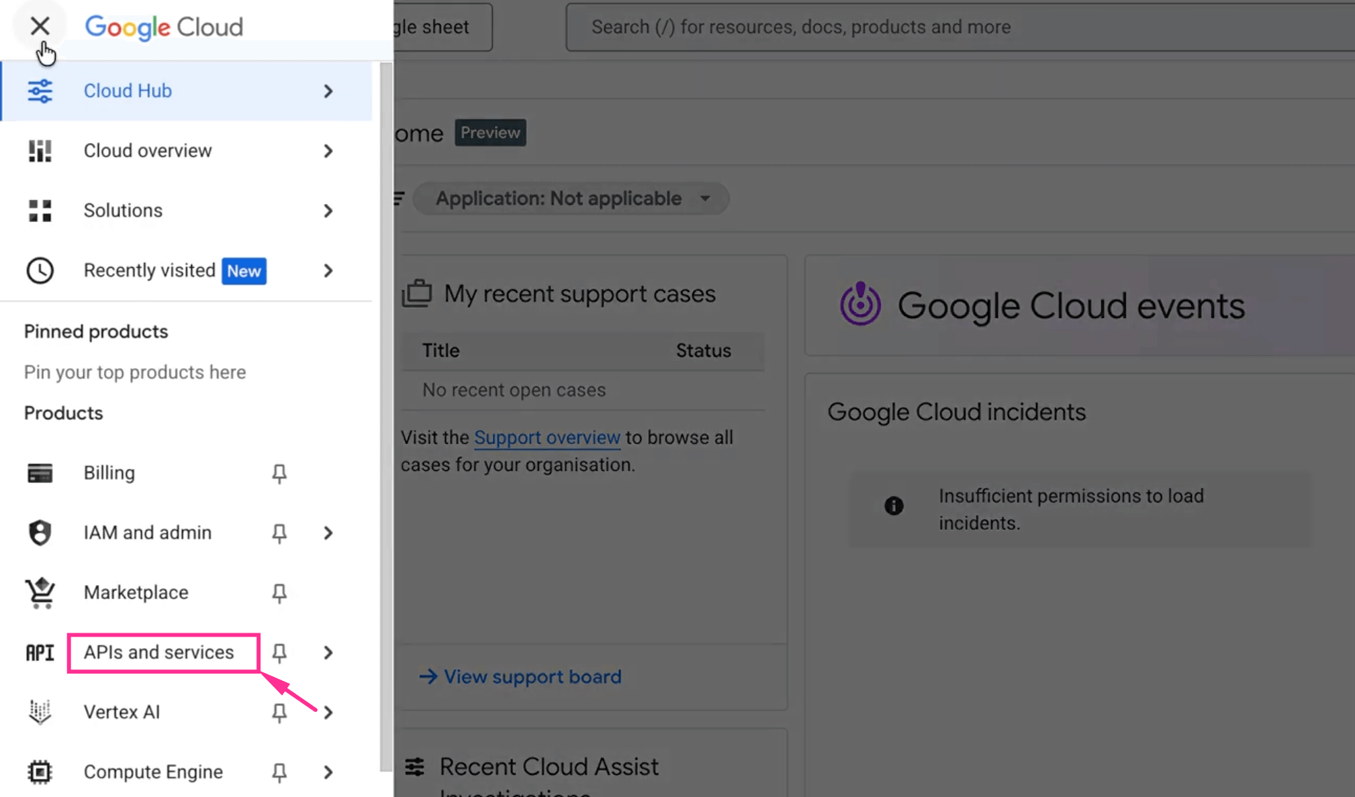Viewport: 1355px width, 797px height.
Task: Click the Pinned products heading
Action: [96, 331]
